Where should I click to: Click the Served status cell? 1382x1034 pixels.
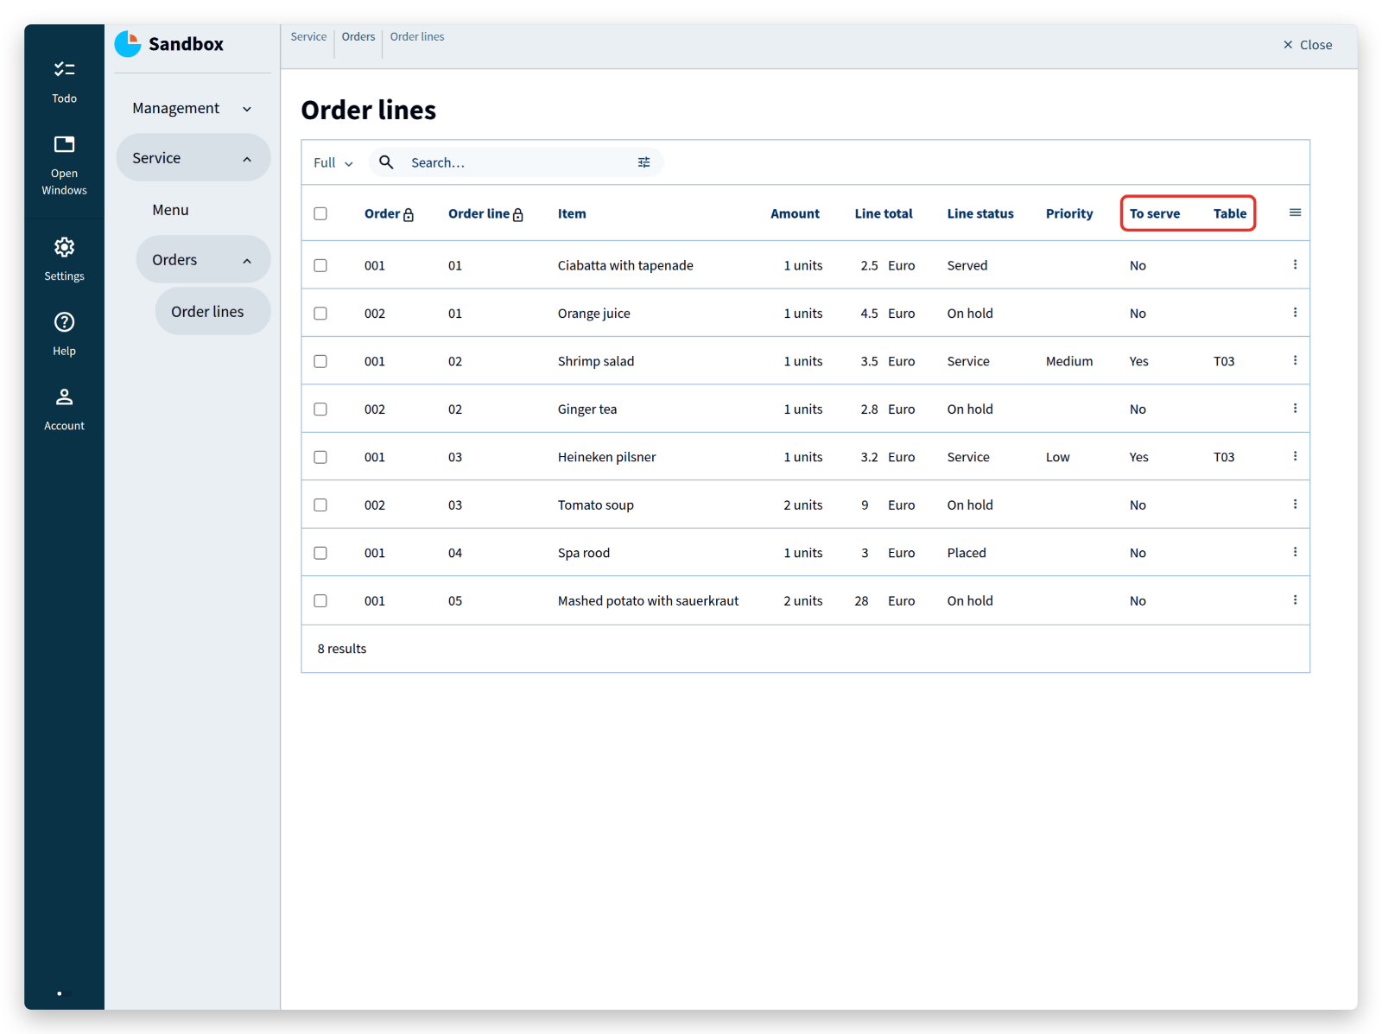tap(967, 265)
